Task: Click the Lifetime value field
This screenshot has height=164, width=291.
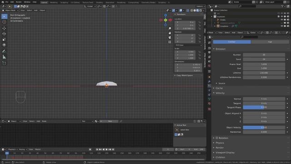Action: click(x=264, y=73)
